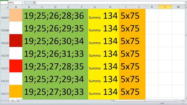The image size is (187, 105).
Task: Select column A header
Action: pos(16,7)
